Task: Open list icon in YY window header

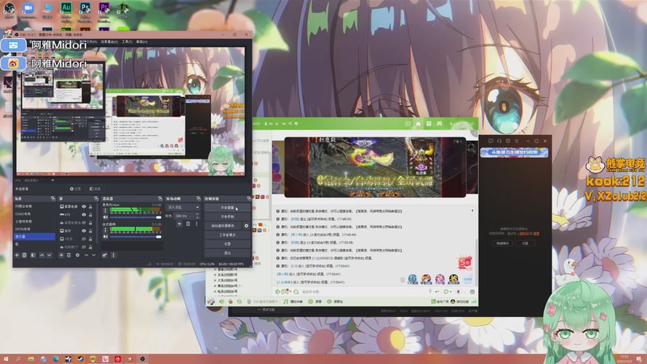Action: click(429, 124)
